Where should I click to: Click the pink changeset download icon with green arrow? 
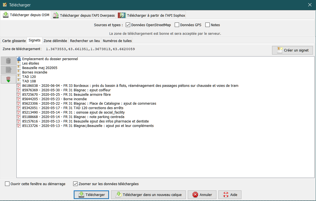click(x=8, y=79)
